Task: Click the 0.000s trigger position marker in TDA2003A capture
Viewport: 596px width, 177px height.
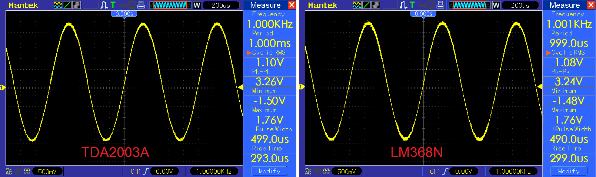Action: tap(124, 14)
